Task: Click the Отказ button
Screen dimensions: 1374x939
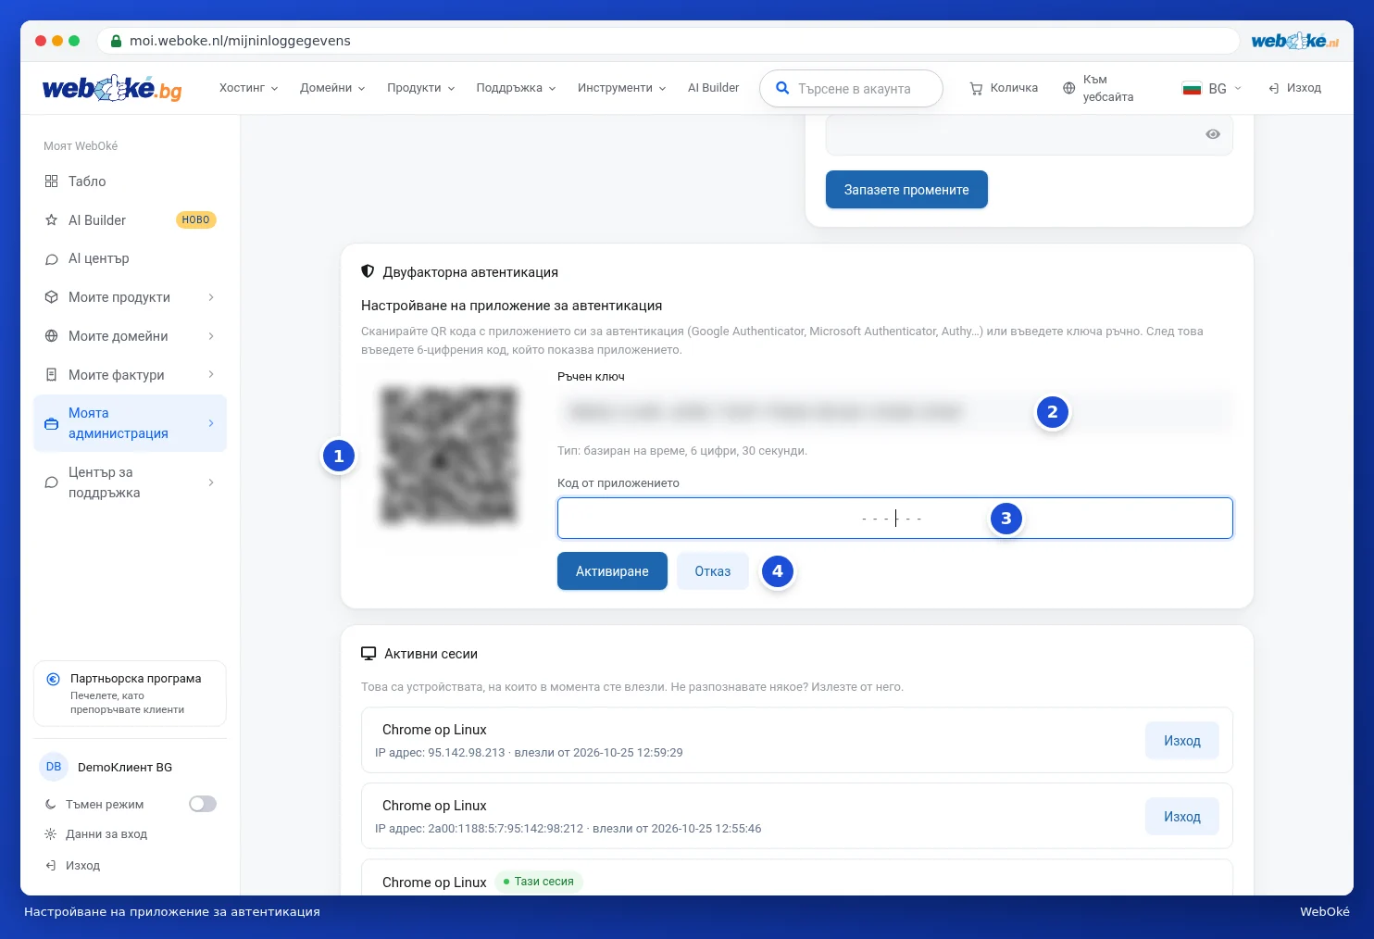Action: click(x=713, y=571)
